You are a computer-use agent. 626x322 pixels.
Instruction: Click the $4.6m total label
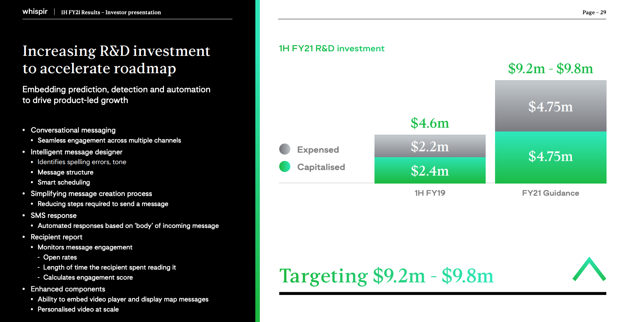coord(430,123)
